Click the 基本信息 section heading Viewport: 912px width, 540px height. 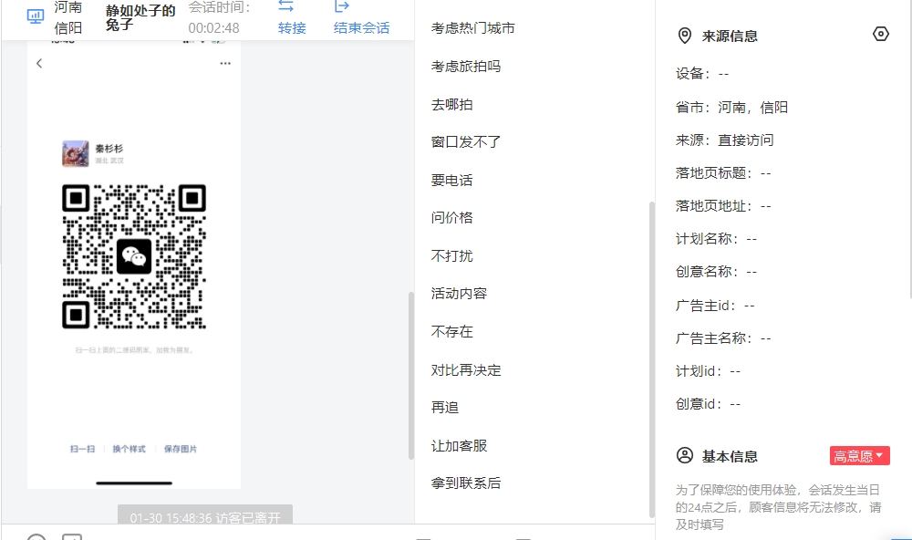click(x=730, y=456)
